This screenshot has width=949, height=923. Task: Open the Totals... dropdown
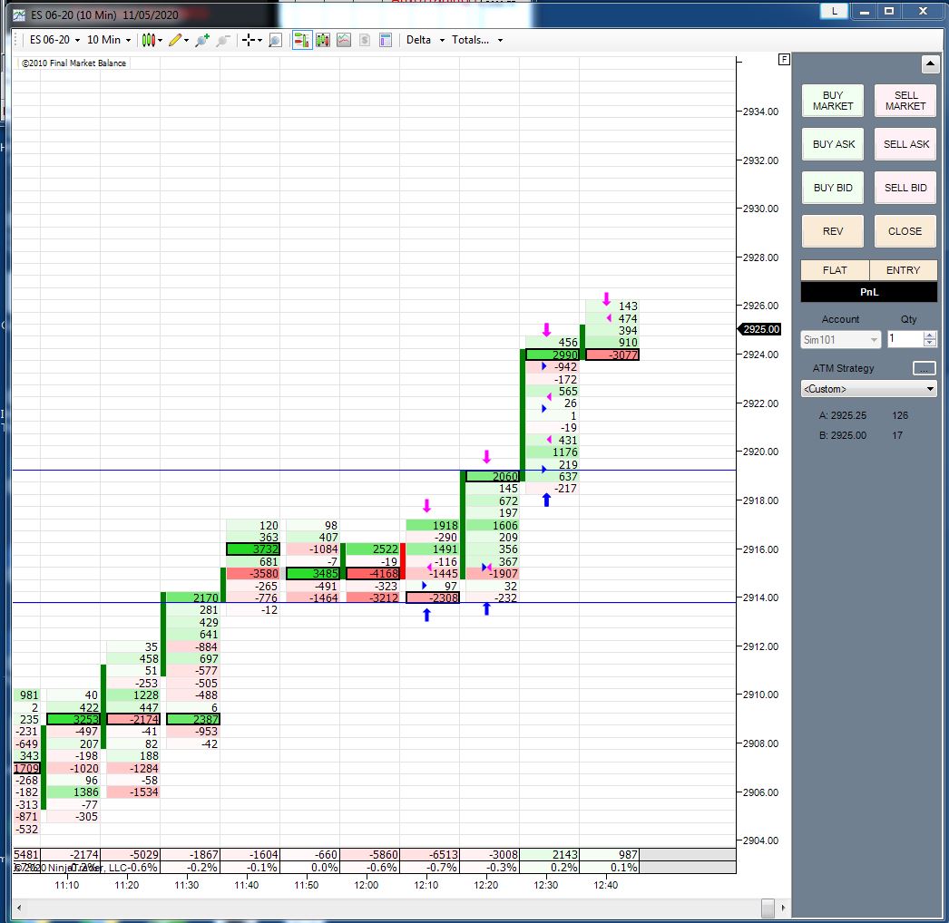477,40
